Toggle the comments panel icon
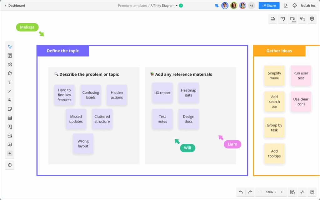 point(282,19)
